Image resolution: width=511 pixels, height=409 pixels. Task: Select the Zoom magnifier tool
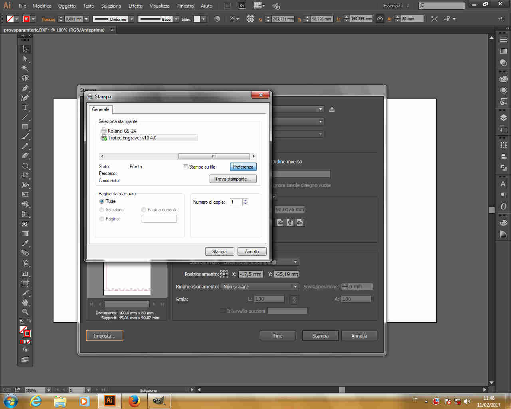pos(25,312)
